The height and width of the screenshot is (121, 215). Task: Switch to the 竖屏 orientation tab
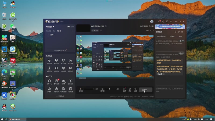pyautogui.click(x=73, y=27)
